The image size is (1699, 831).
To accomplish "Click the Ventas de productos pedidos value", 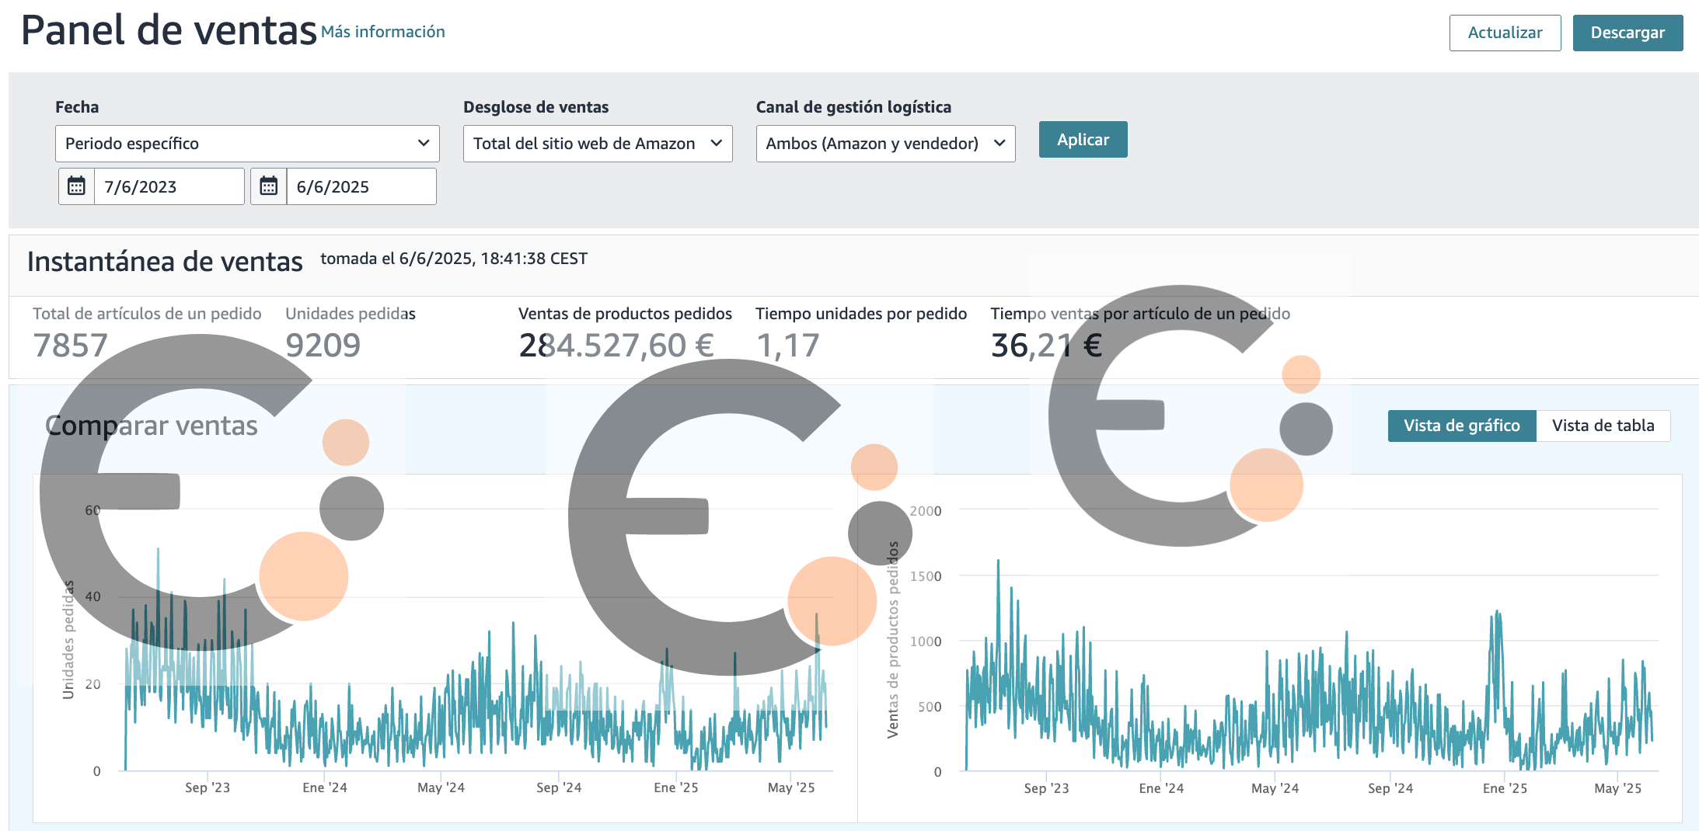I will tap(616, 346).
